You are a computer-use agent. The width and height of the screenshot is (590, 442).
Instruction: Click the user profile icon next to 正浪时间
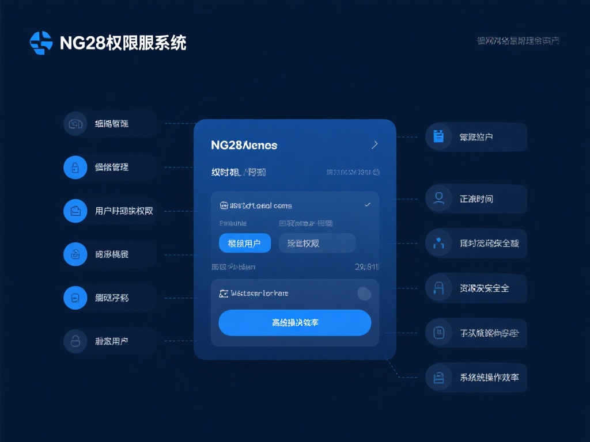(x=438, y=199)
